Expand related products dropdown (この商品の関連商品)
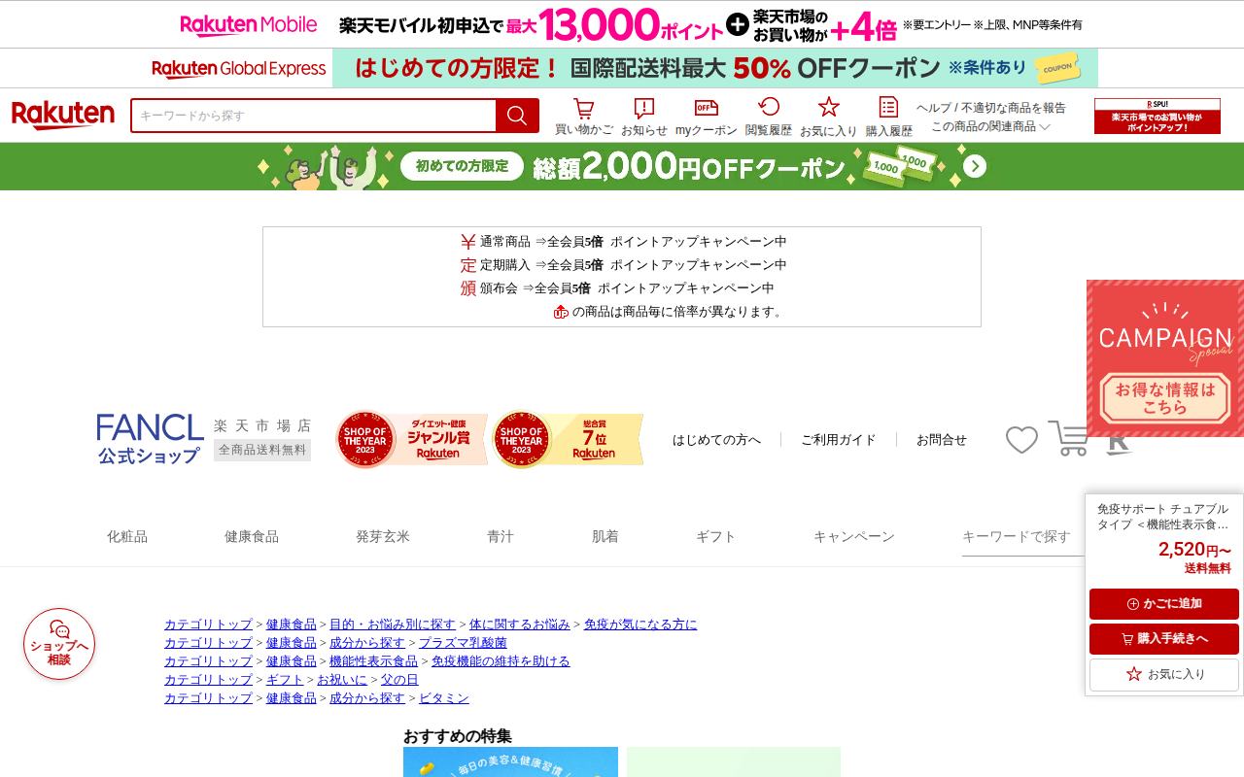The width and height of the screenshot is (1244, 777). (x=990, y=126)
